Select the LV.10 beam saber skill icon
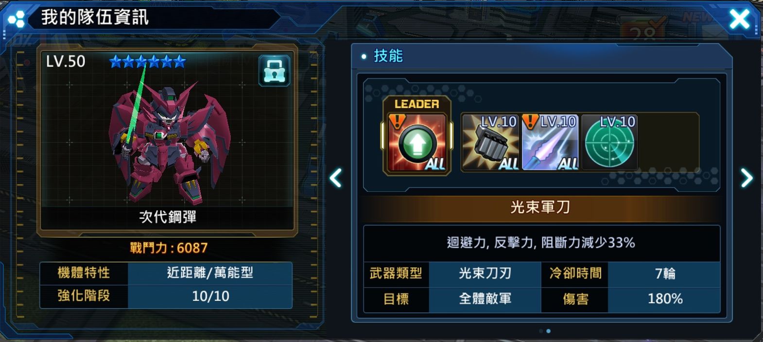Viewport: 763px width, 342px height. (x=550, y=142)
